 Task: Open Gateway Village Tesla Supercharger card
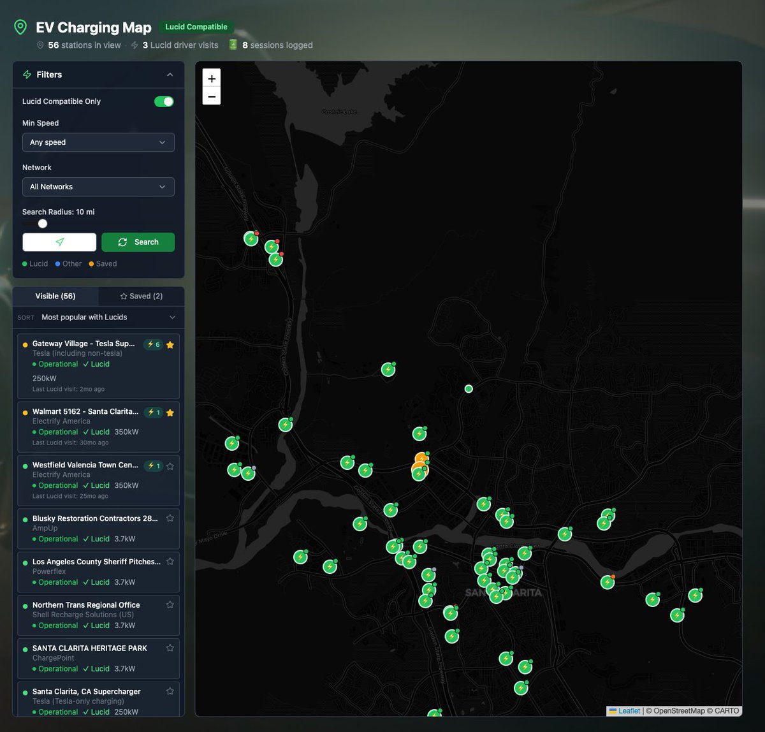pyautogui.click(x=98, y=366)
